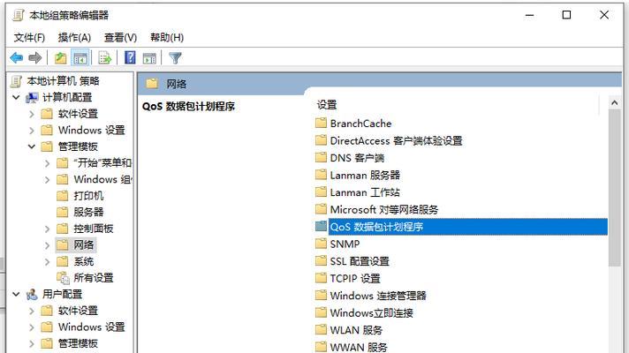Open the 操作(A) menu
The image size is (629, 353).
[x=74, y=38]
